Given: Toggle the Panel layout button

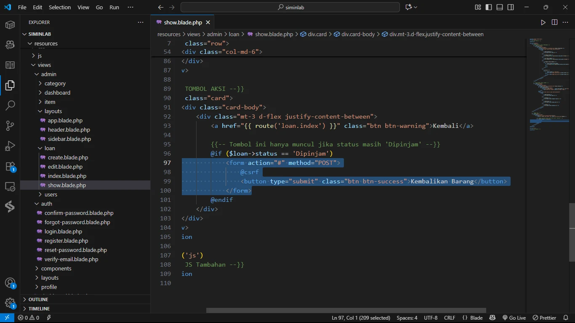Looking at the screenshot, I should 500,7.
